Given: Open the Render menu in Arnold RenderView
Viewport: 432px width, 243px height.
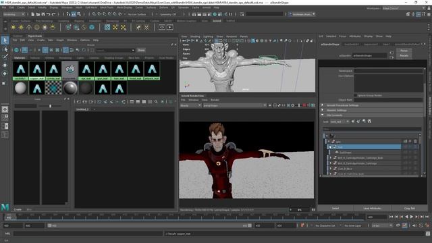Looking at the screenshot, I should [215, 100].
